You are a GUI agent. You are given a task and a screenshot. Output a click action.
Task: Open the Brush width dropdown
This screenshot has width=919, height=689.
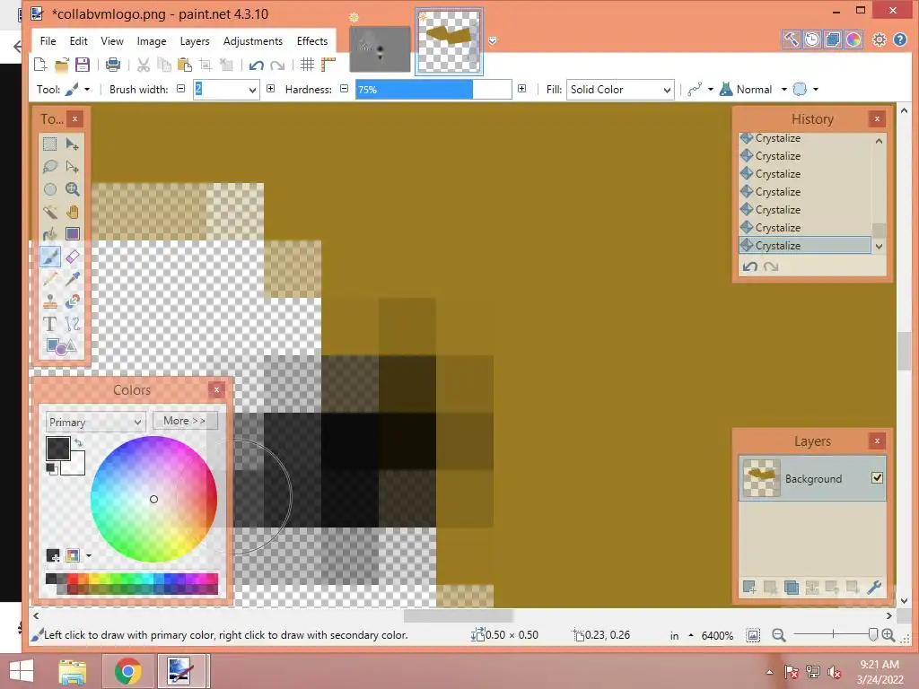pyautogui.click(x=252, y=90)
